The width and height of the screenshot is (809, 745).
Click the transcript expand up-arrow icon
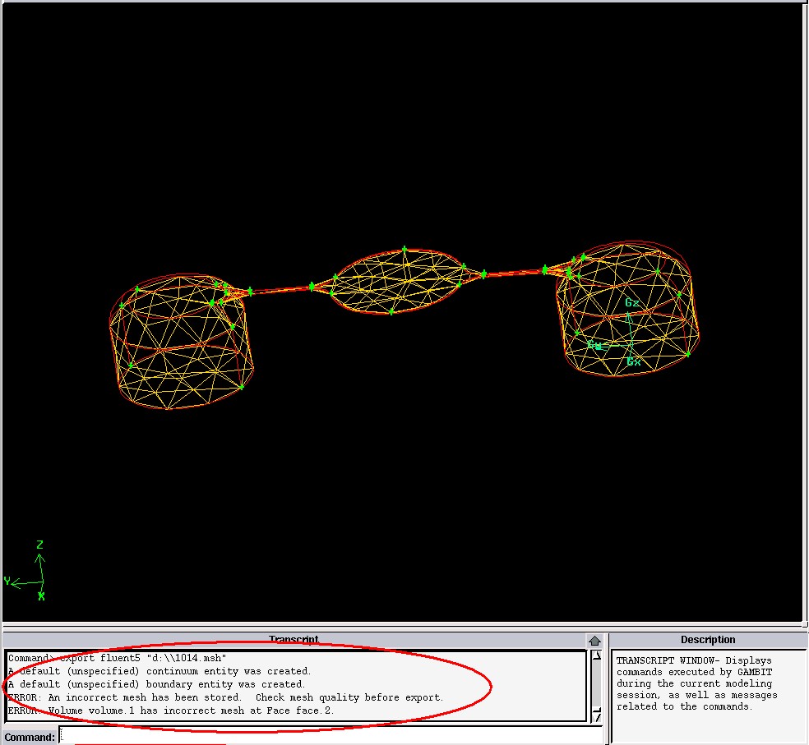(x=594, y=641)
